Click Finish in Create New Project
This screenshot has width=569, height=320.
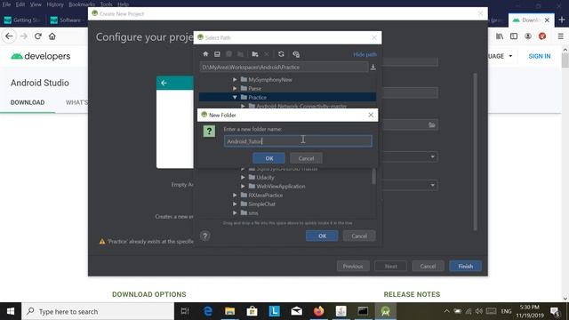click(465, 266)
